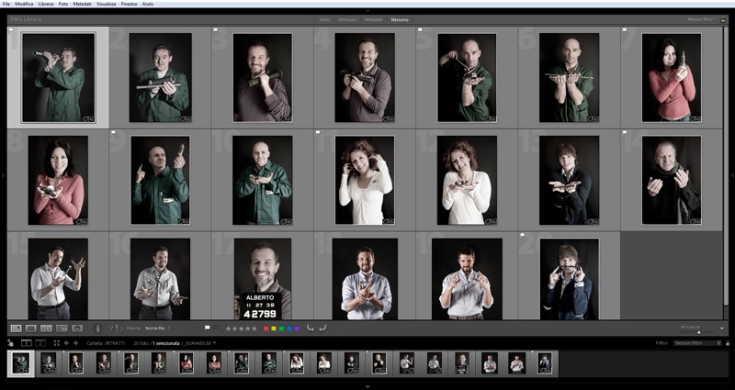735x390 pixels.
Task: Reverse the a-z sort direction
Action: point(117,329)
